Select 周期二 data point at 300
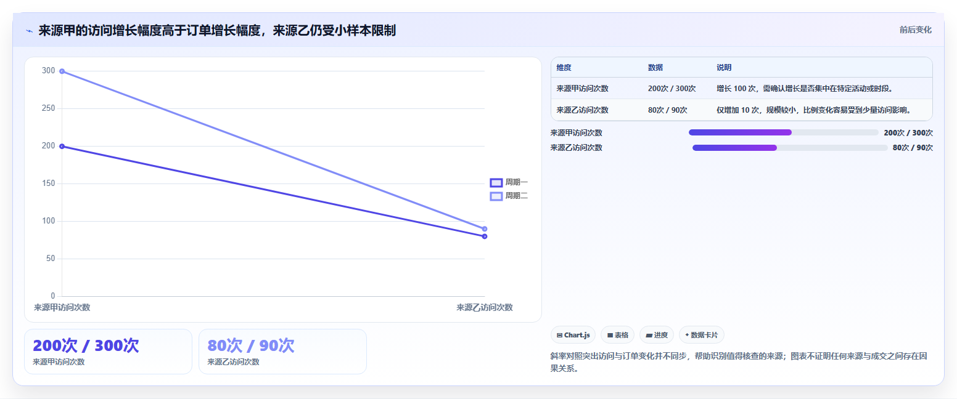 pyautogui.click(x=62, y=71)
